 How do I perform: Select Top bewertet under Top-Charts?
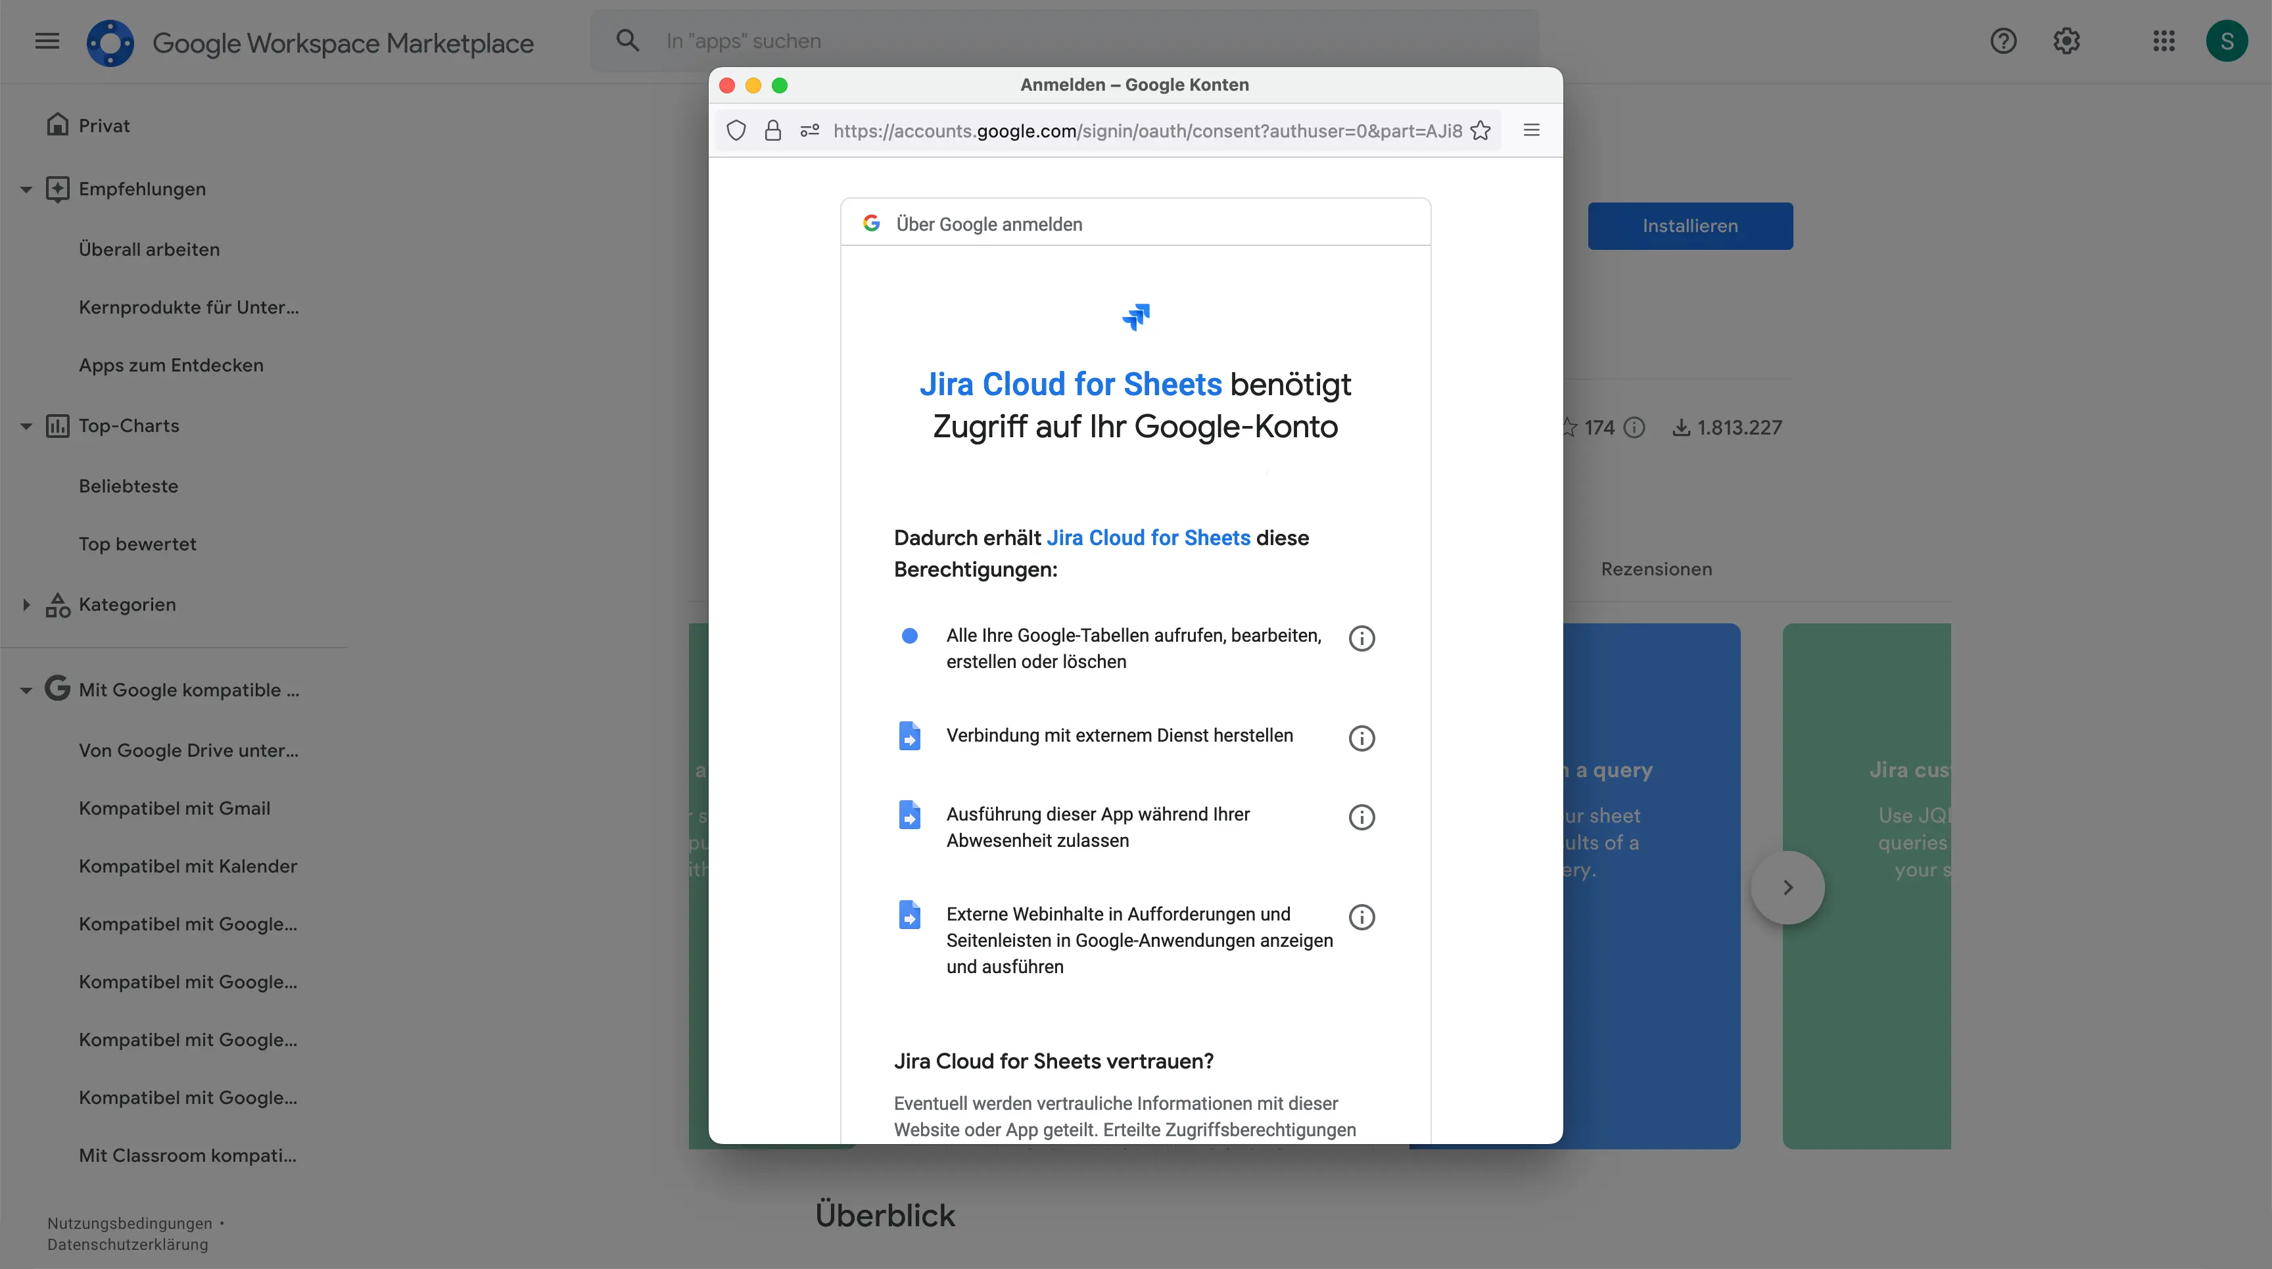[x=137, y=544]
